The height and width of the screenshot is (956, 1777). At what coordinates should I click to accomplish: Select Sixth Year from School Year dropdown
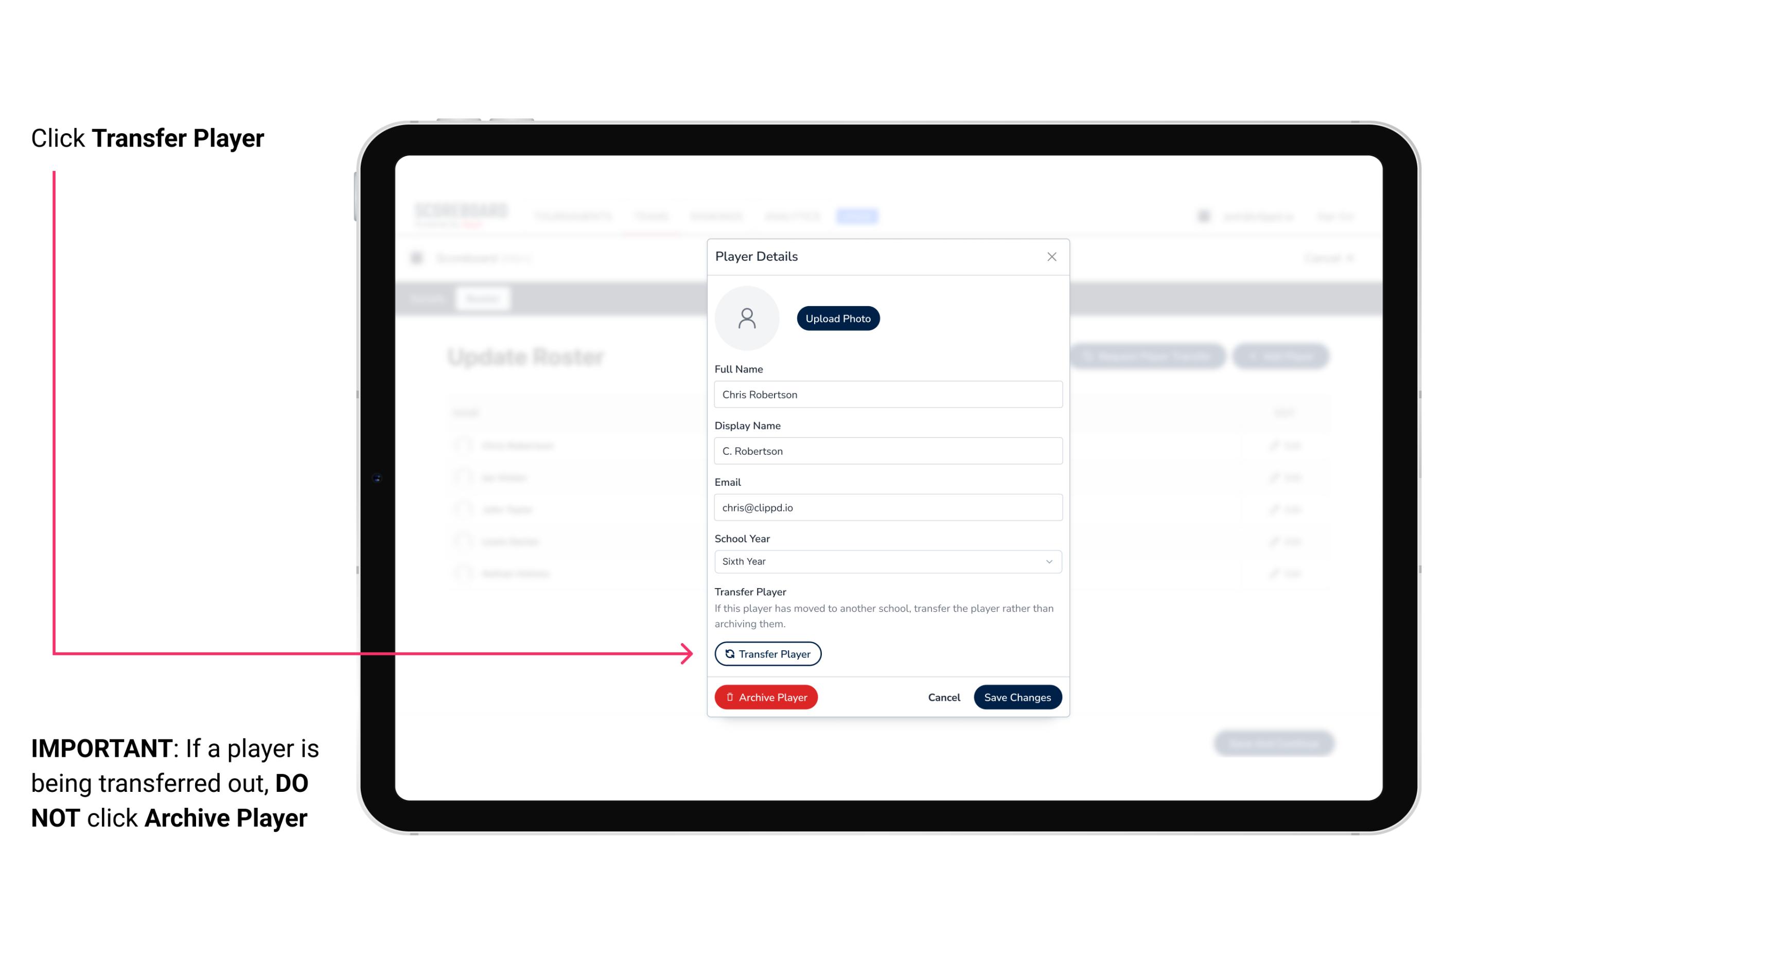[886, 560]
